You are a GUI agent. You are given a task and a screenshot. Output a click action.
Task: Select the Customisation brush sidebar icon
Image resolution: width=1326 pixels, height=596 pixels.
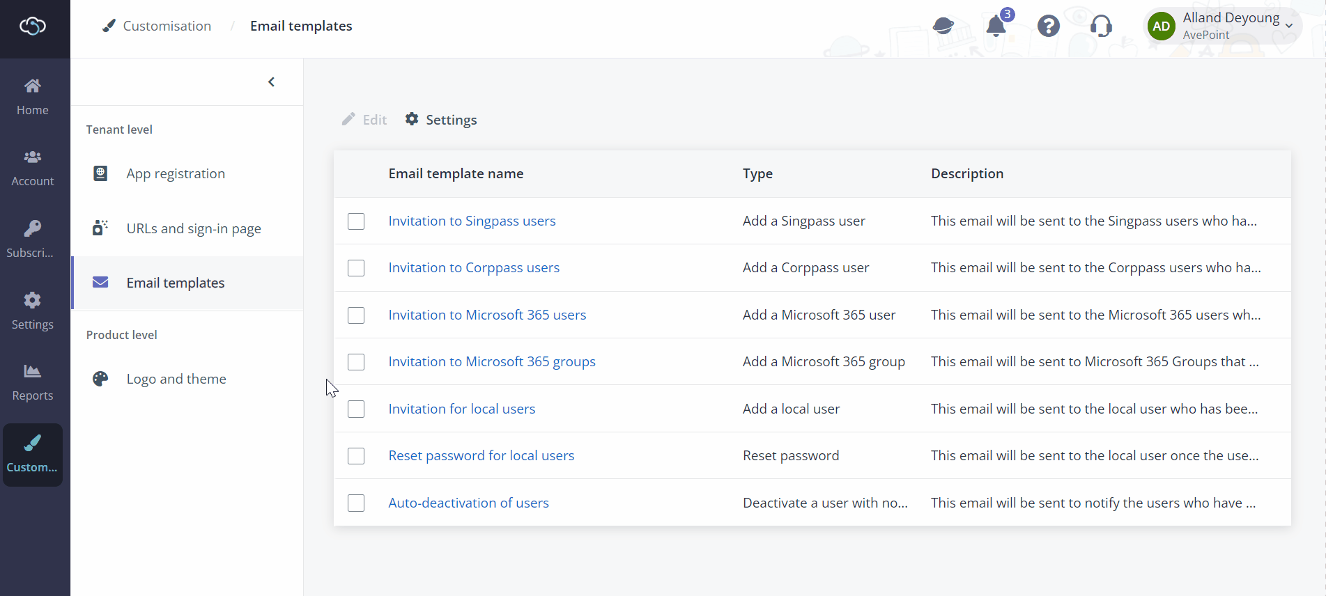(33, 443)
